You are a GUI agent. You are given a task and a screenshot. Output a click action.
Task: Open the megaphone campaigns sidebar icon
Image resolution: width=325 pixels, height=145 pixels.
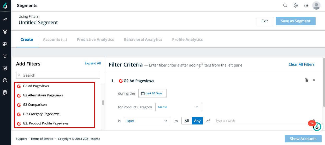click(5, 44)
